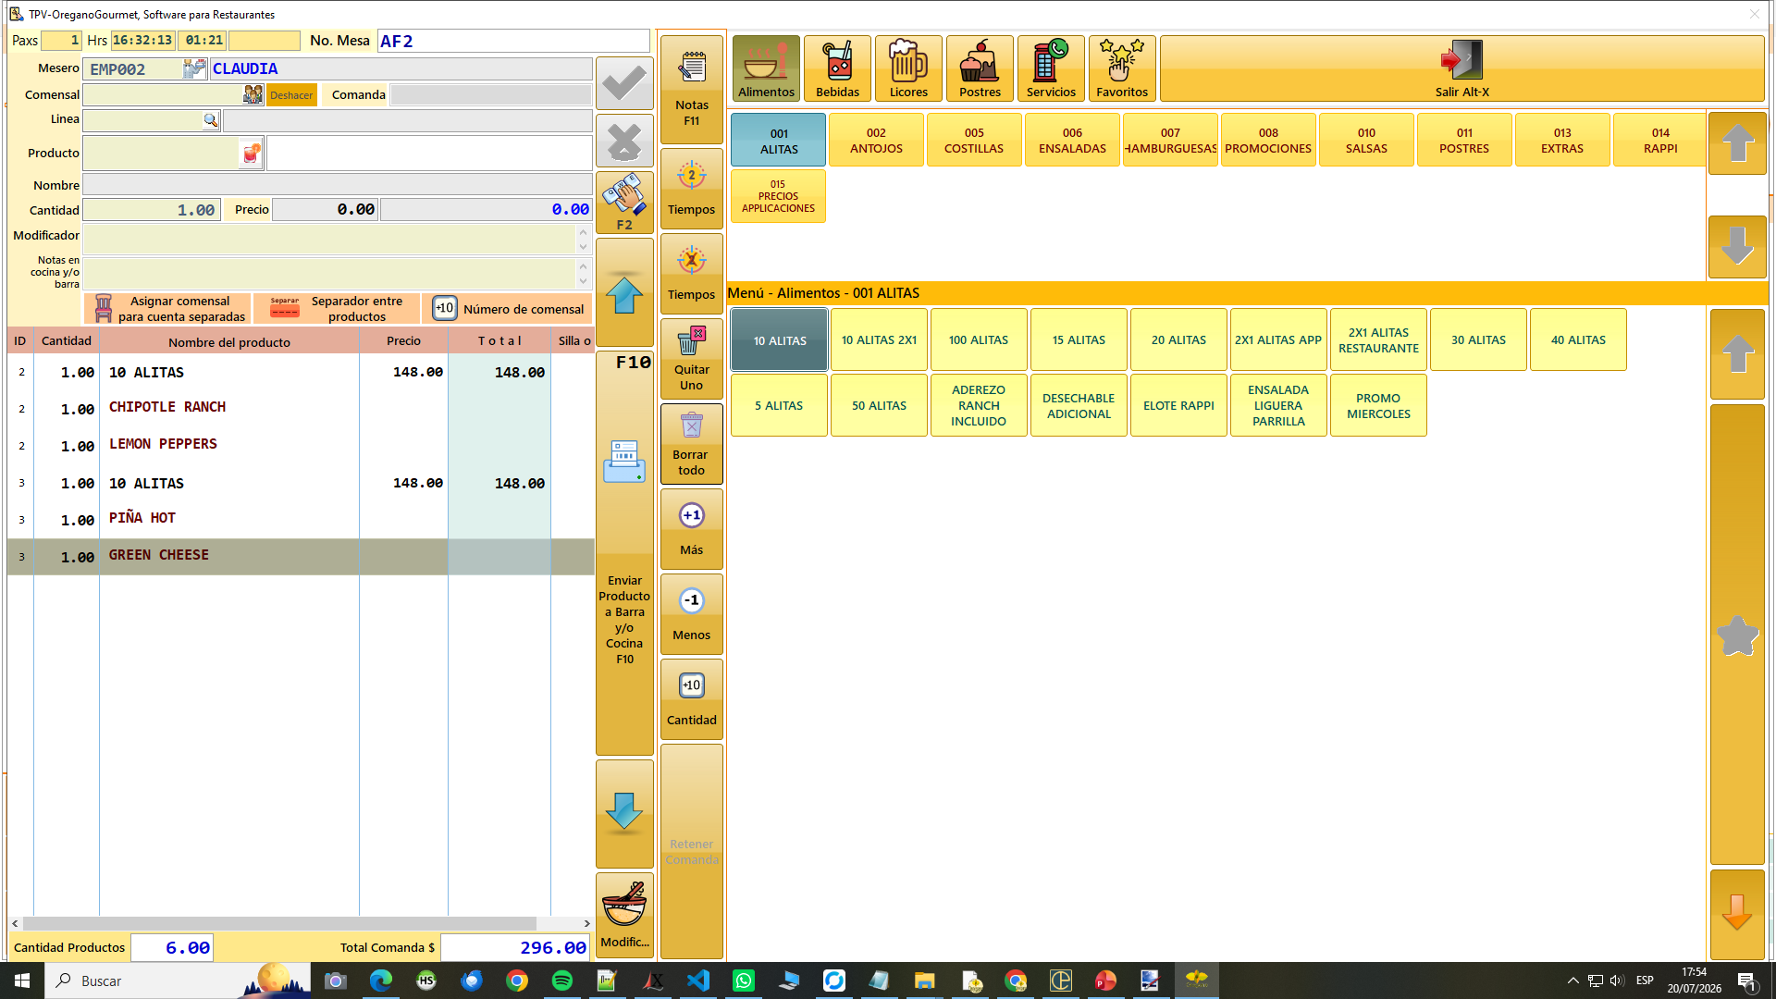Click the order list horizontal scrollbar
Screen dimensions: 1776x999
point(300,923)
